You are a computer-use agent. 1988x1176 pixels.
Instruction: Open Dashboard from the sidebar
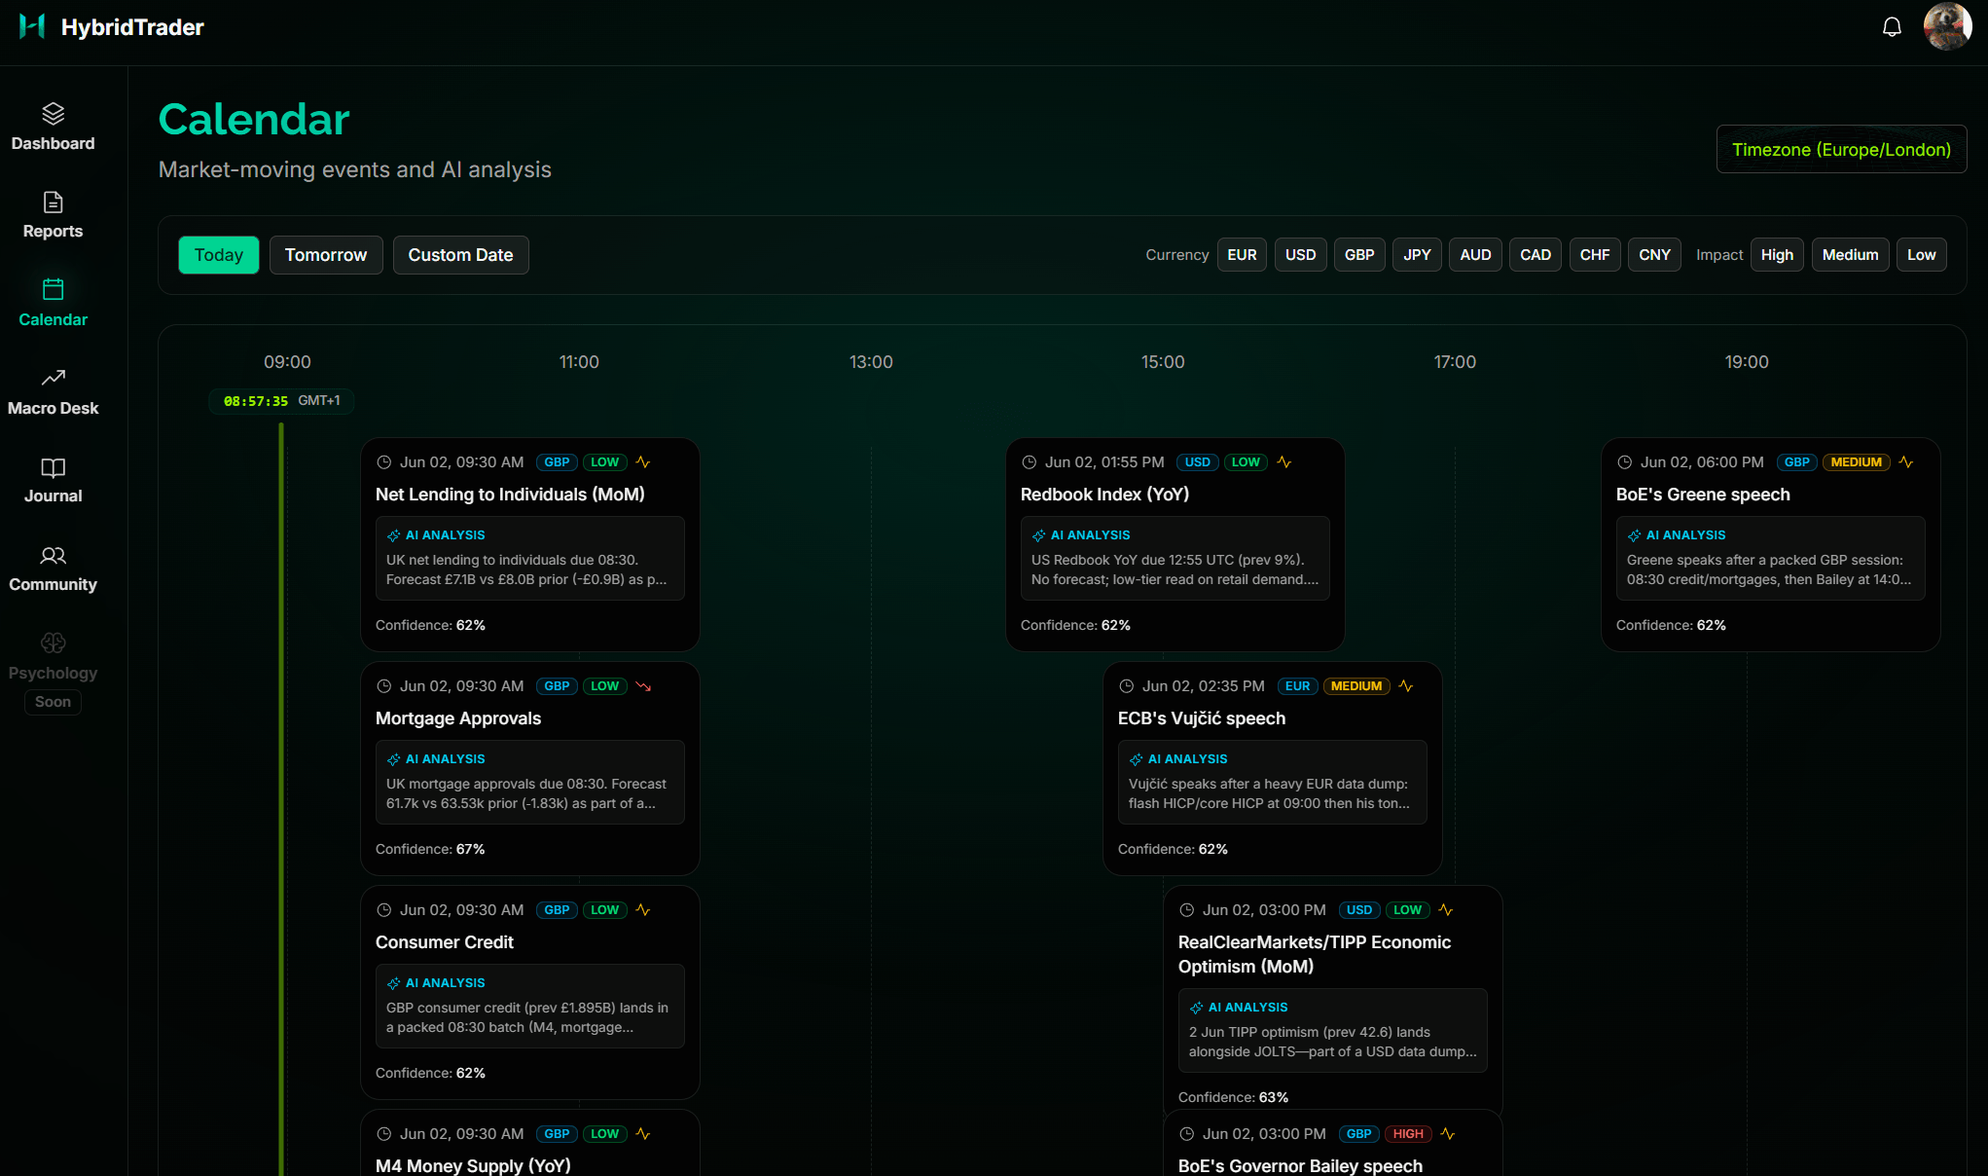pos(53,128)
